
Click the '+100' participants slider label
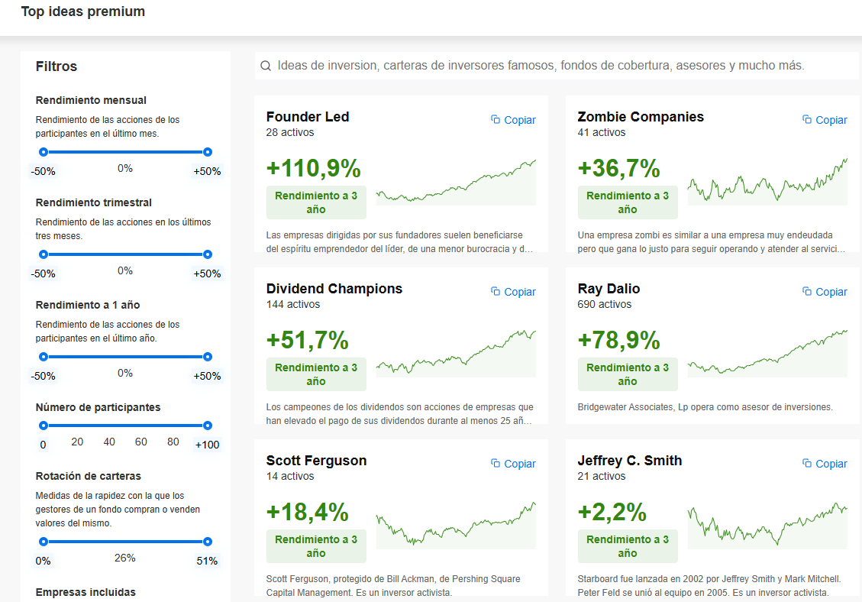pyautogui.click(x=207, y=445)
